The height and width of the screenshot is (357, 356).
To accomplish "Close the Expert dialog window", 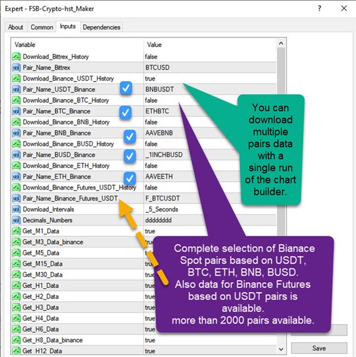I will point(344,8).
